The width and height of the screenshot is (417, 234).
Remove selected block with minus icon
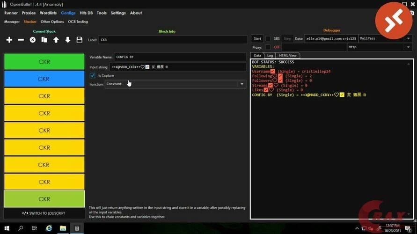[21, 40]
